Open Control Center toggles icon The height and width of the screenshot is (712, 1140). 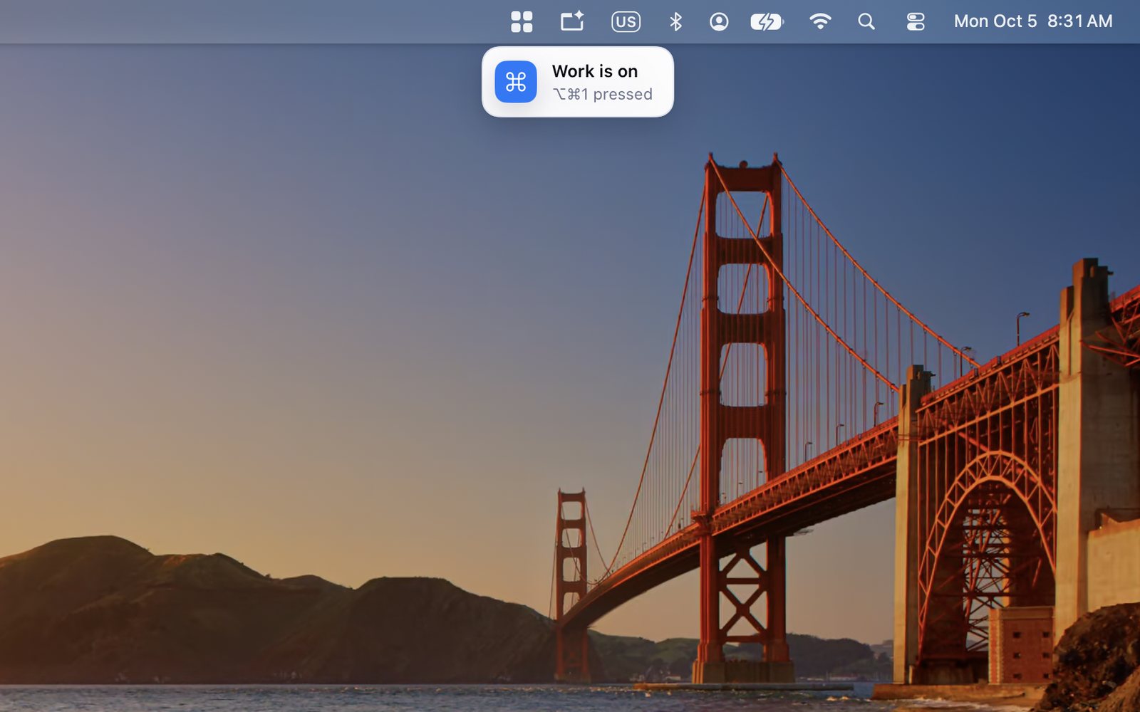pyautogui.click(x=916, y=21)
